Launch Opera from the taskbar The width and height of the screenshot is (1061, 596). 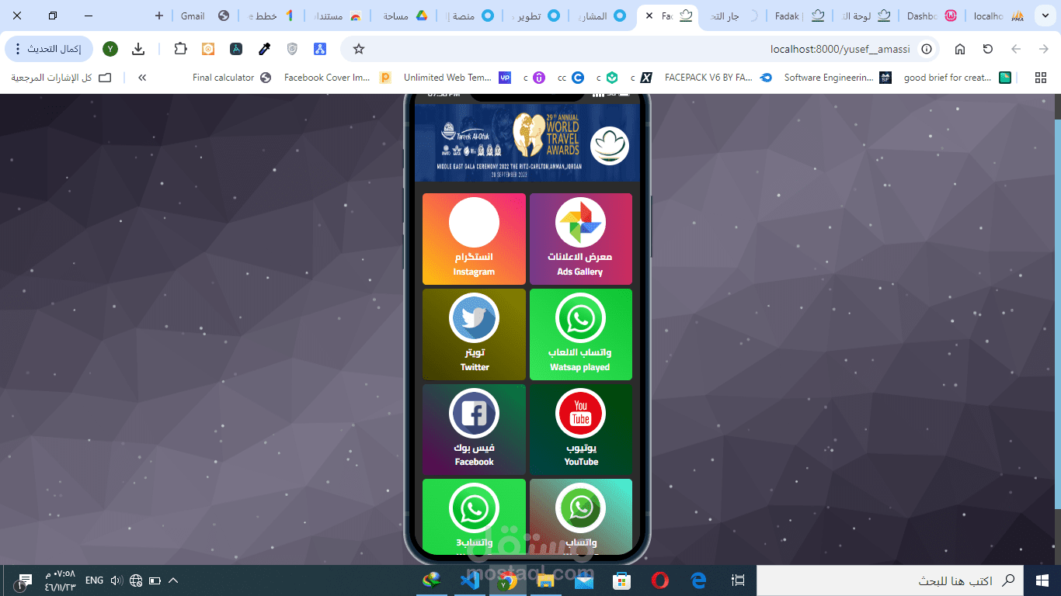click(660, 580)
